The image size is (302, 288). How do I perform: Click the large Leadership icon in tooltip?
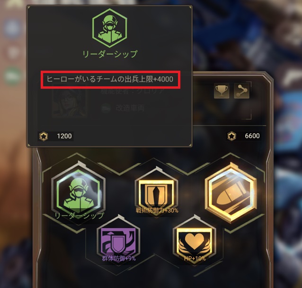pos(110,28)
